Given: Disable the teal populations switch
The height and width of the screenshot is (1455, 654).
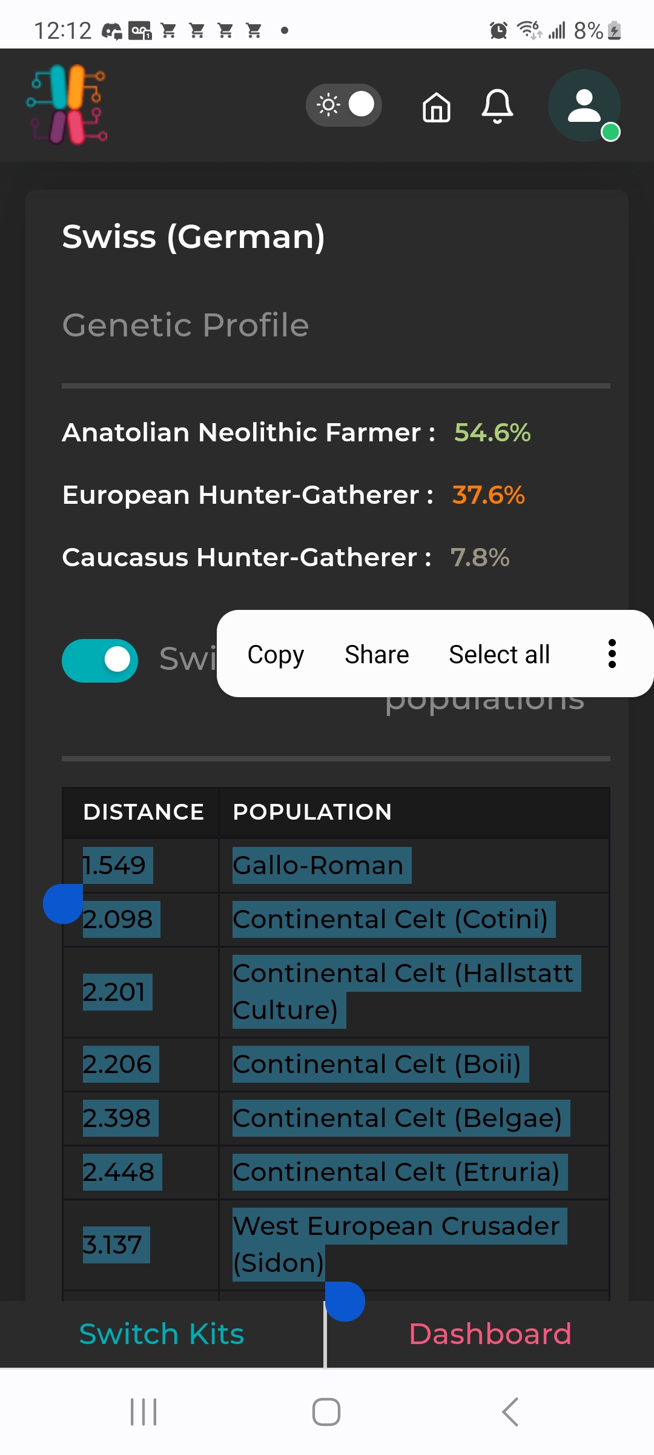Looking at the screenshot, I should (x=100, y=660).
